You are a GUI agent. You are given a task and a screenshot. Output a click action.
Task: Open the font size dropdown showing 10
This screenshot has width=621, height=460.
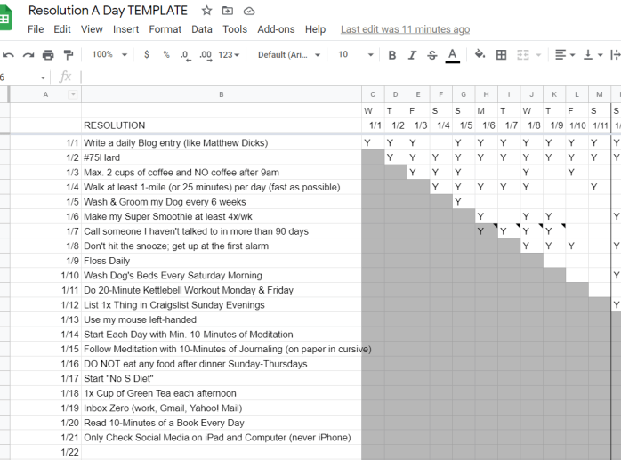352,55
